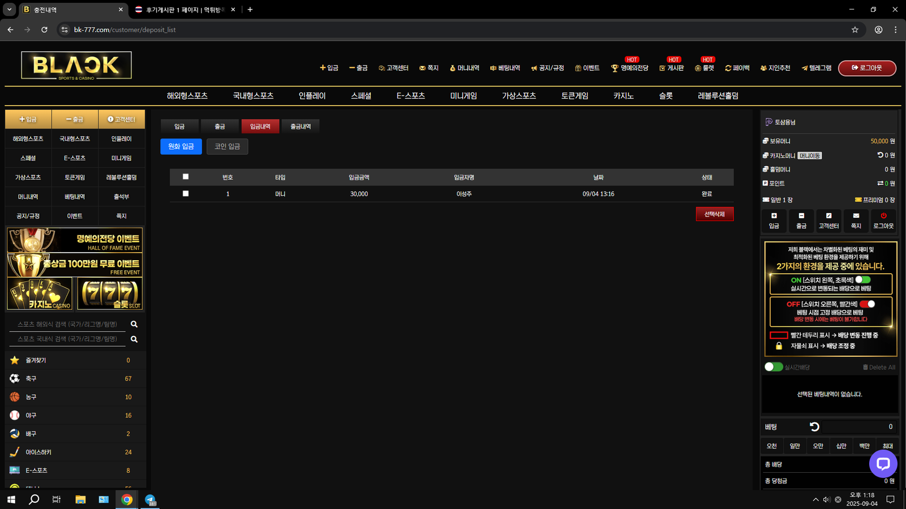
Task: Click the domestic sports search input field
Action: 67,339
